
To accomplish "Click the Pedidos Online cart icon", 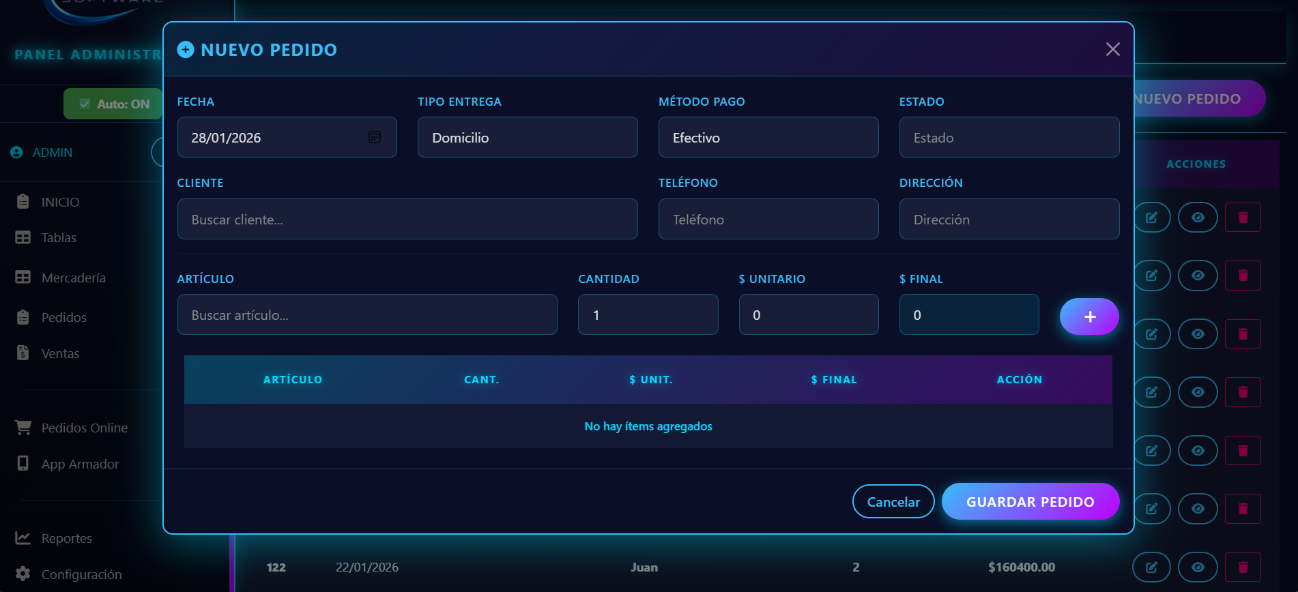I will pyautogui.click(x=23, y=428).
